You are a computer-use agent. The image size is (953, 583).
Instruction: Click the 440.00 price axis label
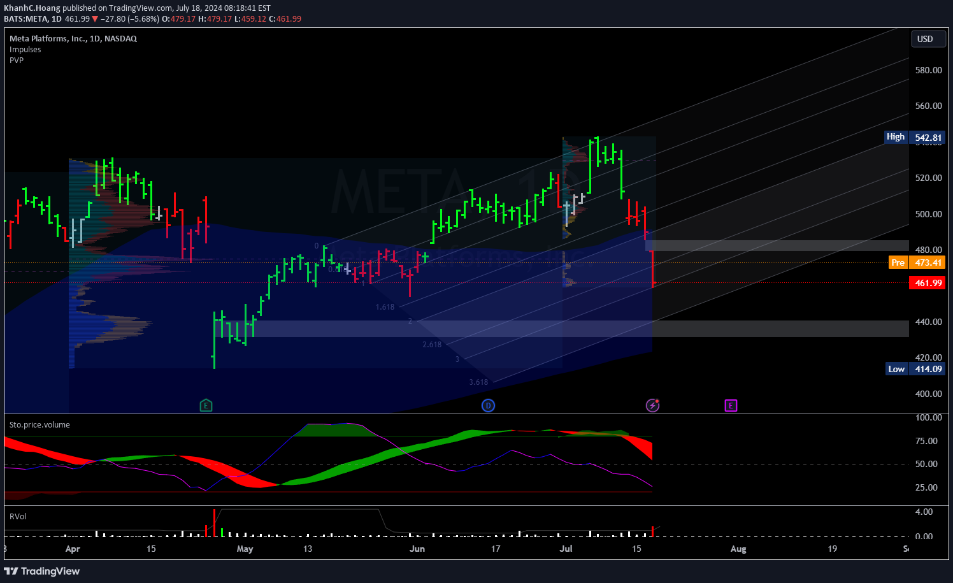tap(928, 322)
